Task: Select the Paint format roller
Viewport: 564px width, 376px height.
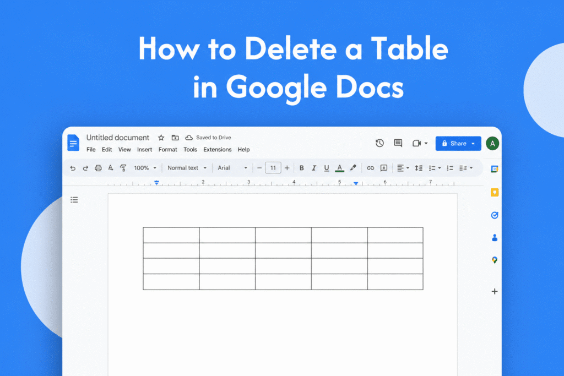Action: pos(123,168)
